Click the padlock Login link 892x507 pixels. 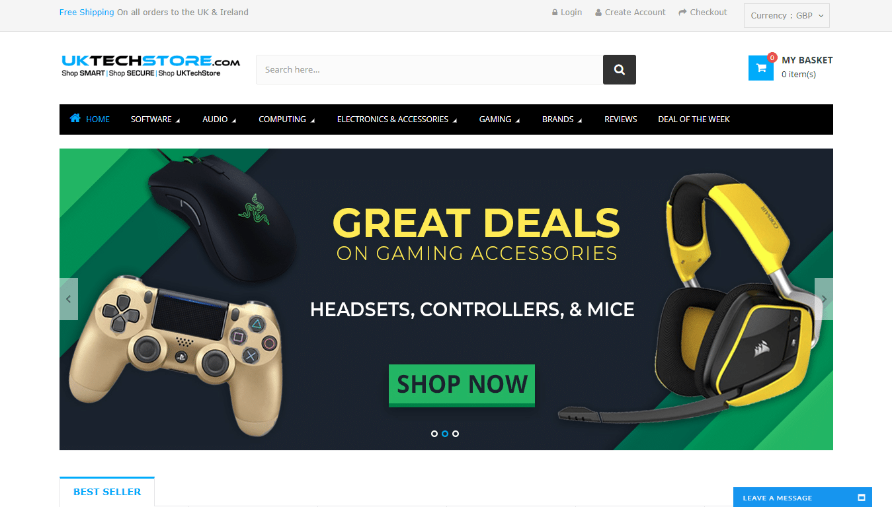pos(567,13)
